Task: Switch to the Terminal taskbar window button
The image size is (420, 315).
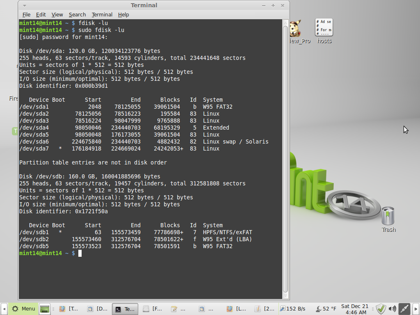Action: click(125, 309)
